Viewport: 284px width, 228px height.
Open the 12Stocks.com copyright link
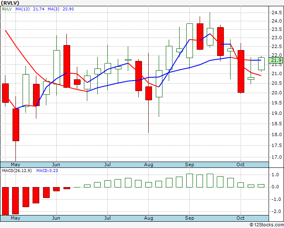click(x=266, y=225)
